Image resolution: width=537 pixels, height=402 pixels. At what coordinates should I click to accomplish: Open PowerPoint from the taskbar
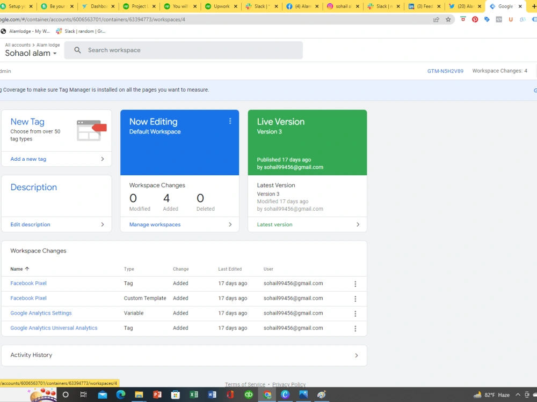157,394
